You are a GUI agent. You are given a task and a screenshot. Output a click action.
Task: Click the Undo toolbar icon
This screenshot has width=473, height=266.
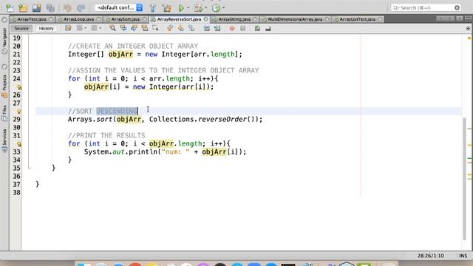[67, 8]
